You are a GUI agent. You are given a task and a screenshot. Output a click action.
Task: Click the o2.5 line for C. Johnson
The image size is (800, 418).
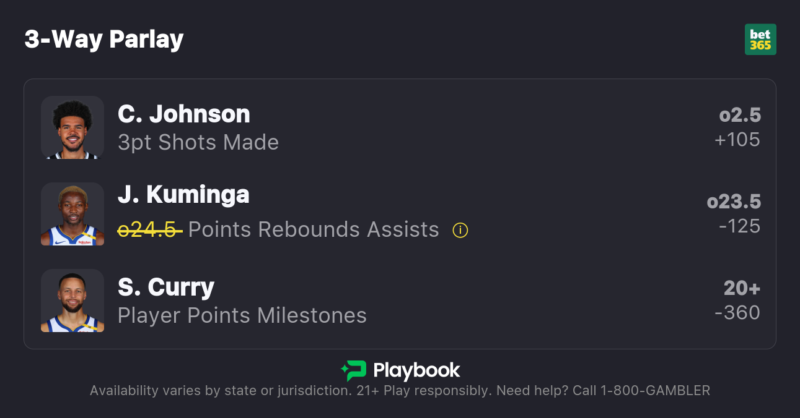click(x=740, y=115)
